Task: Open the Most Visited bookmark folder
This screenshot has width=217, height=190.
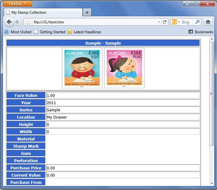Action: click(x=18, y=32)
